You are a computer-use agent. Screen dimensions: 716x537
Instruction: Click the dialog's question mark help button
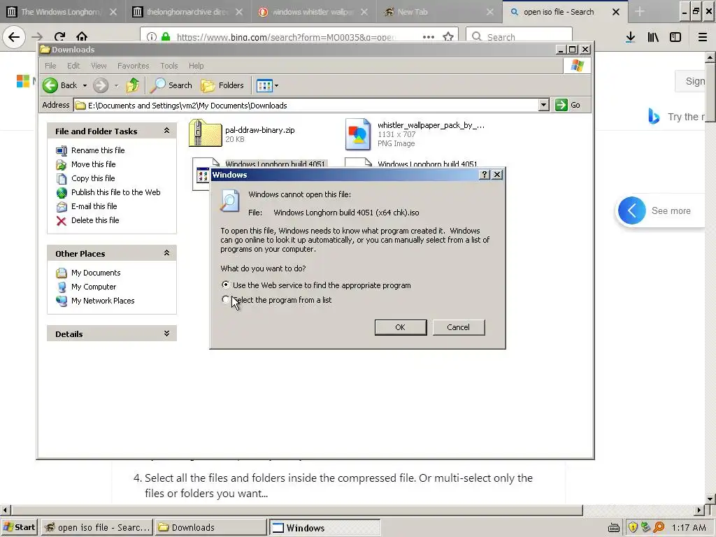[485, 174]
